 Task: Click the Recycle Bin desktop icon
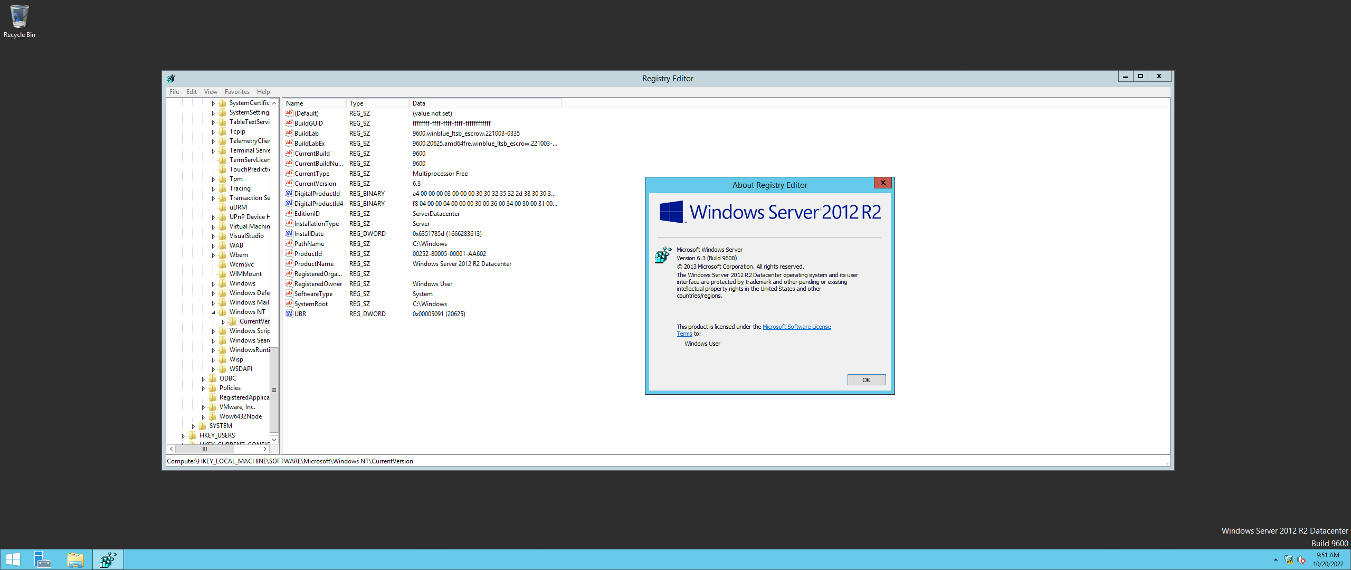click(x=19, y=21)
